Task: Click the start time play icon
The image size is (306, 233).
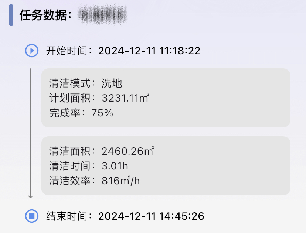Action: [x=32, y=51]
